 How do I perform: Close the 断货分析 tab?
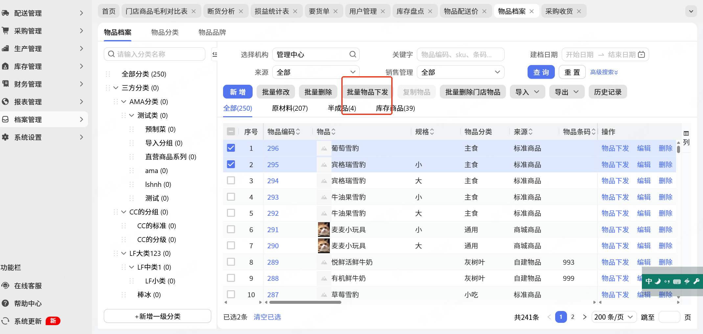tap(241, 11)
